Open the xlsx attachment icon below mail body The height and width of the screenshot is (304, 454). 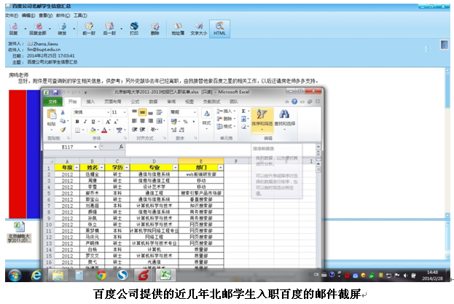tap(19, 227)
